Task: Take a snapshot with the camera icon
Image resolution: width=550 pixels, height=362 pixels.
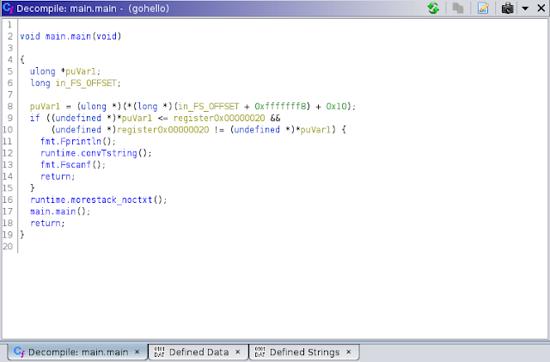Action: (507, 8)
